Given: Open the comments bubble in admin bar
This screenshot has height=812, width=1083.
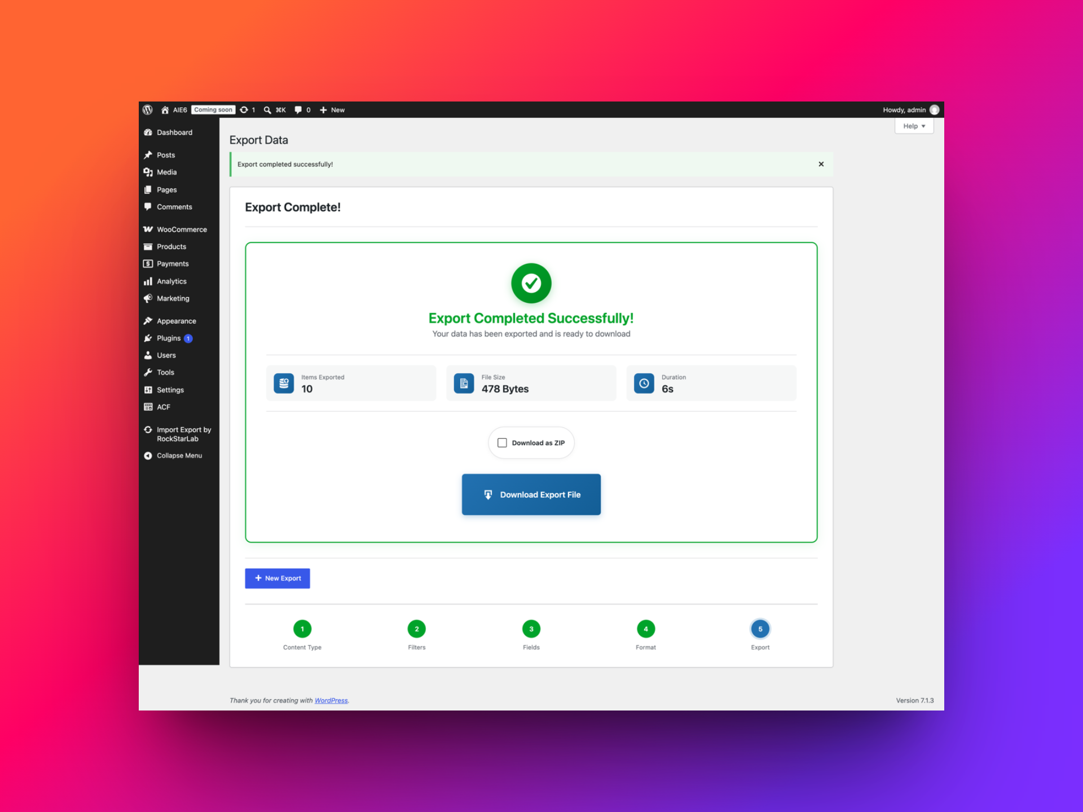Looking at the screenshot, I should tap(298, 110).
